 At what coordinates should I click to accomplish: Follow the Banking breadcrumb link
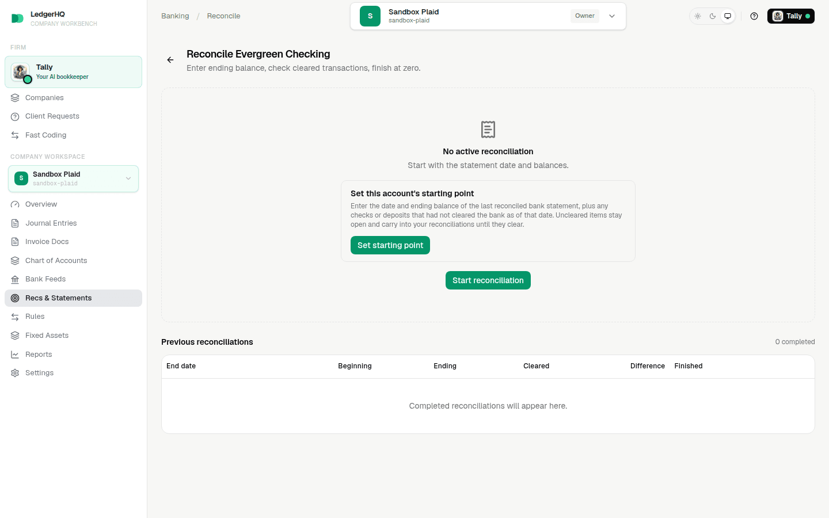(175, 16)
